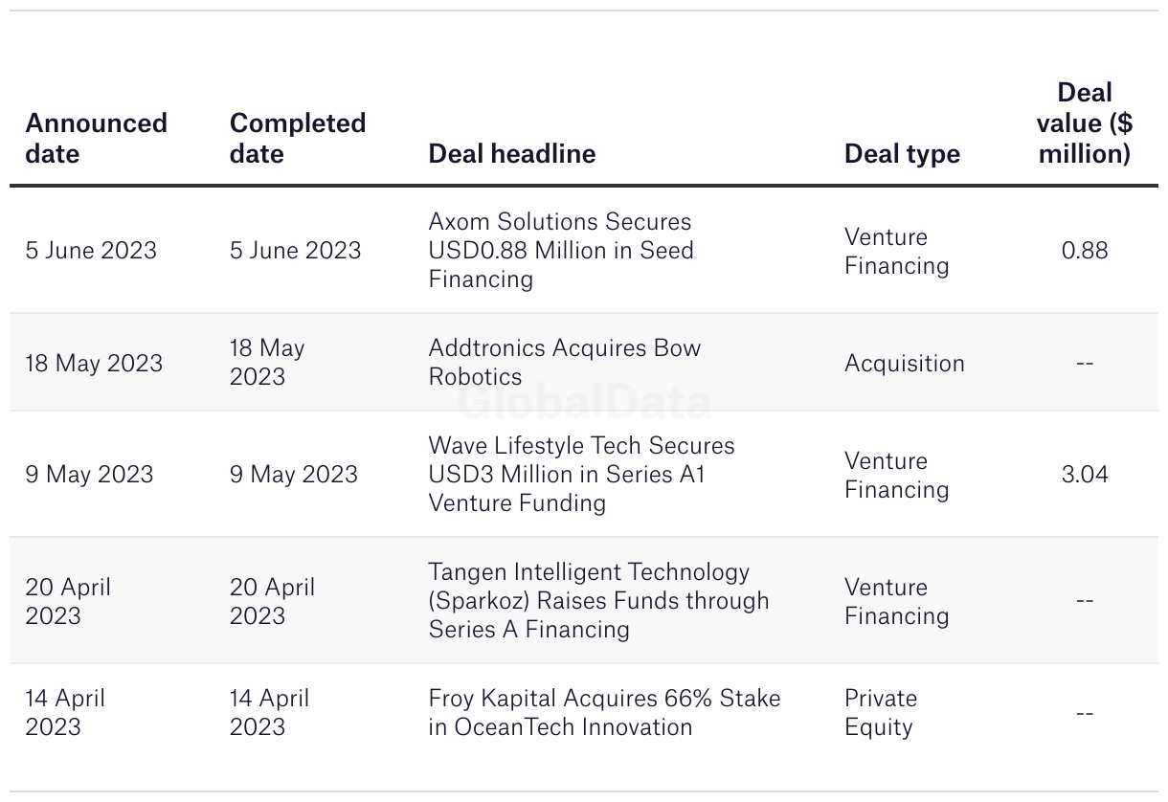The image size is (1168, 802).
Task: Click the 3.04 deal value cell
Action: pos(1085,474)
